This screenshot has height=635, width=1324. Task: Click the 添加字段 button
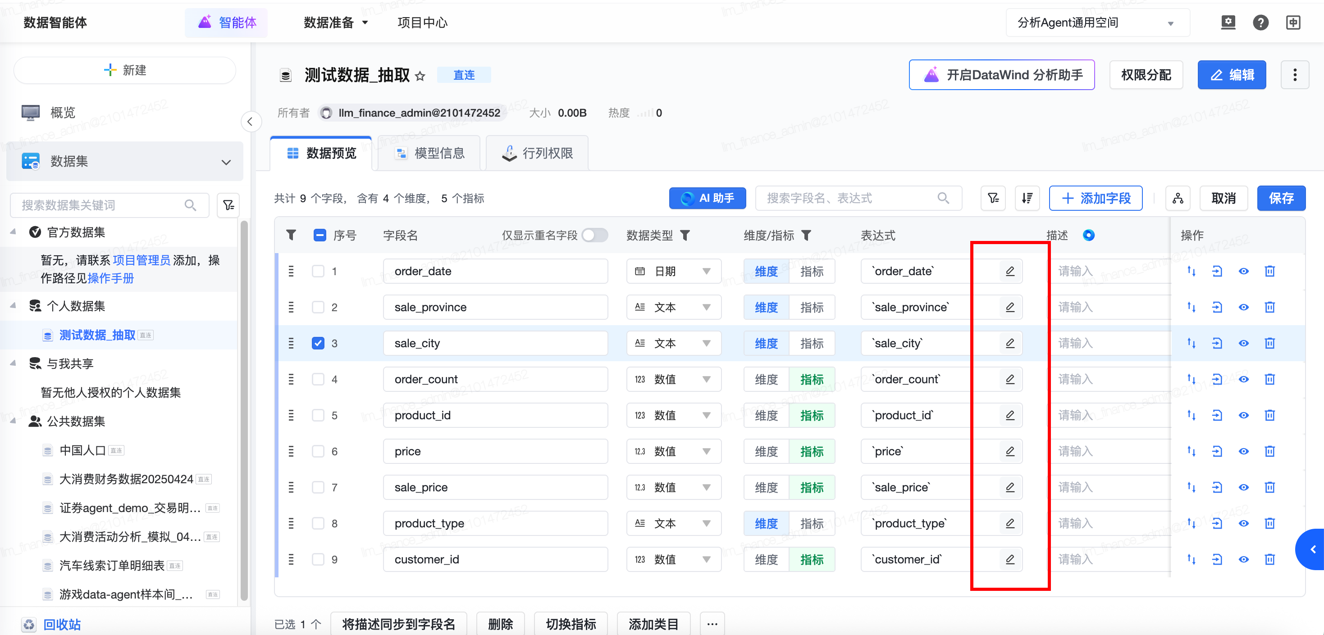(1095, 198)
